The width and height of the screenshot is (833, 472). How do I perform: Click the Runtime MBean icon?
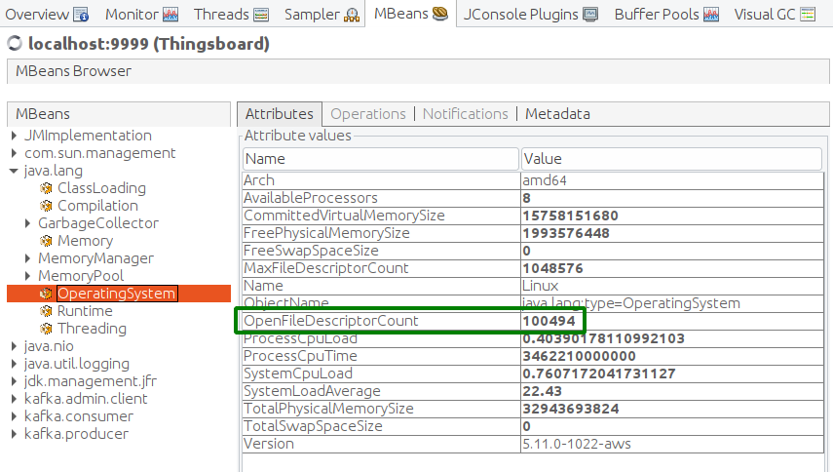46,311
